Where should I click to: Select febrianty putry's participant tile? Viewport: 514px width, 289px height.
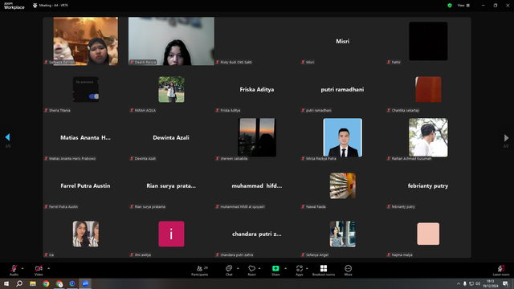click(x=428, y=185)
